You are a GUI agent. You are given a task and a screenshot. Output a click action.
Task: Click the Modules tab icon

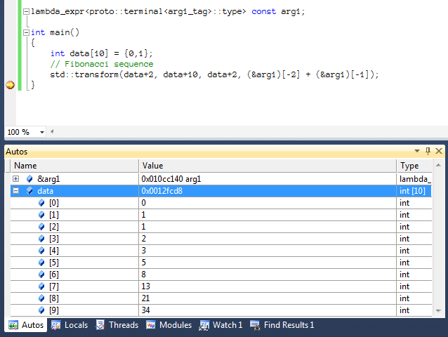click(x=151, y=325)
